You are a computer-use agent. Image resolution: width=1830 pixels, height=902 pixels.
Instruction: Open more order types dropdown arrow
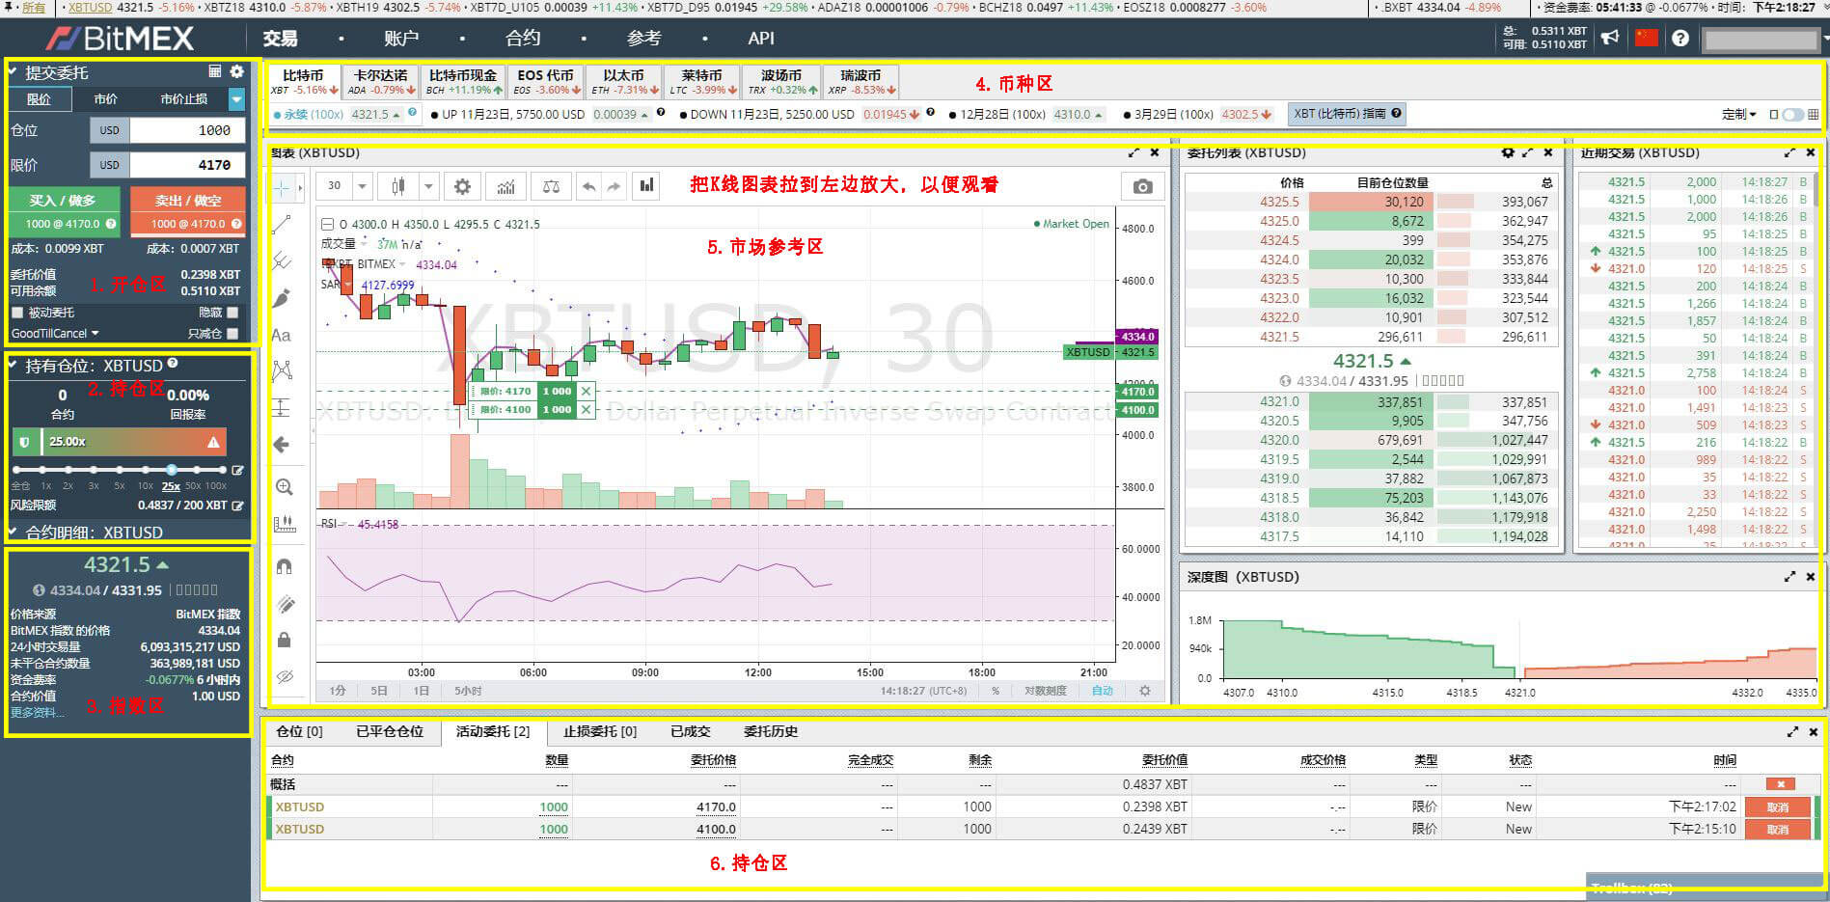pyautogui.click(x=237, y=98)
